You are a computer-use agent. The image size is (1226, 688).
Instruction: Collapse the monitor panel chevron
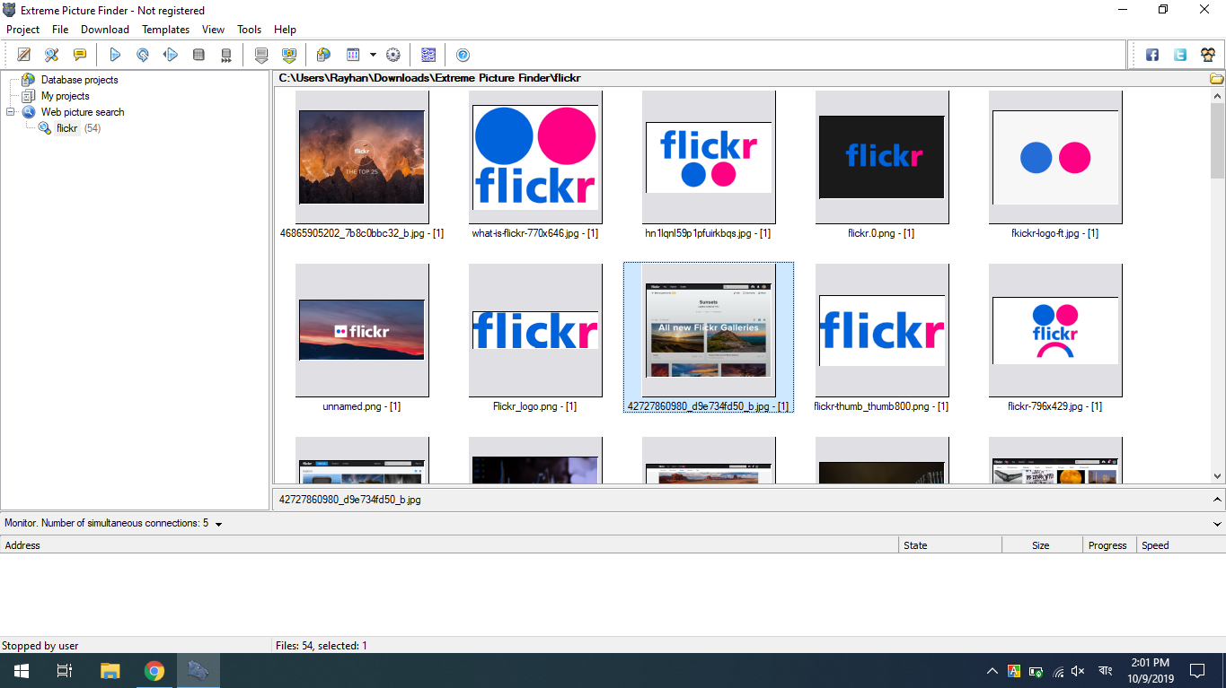1217,523
